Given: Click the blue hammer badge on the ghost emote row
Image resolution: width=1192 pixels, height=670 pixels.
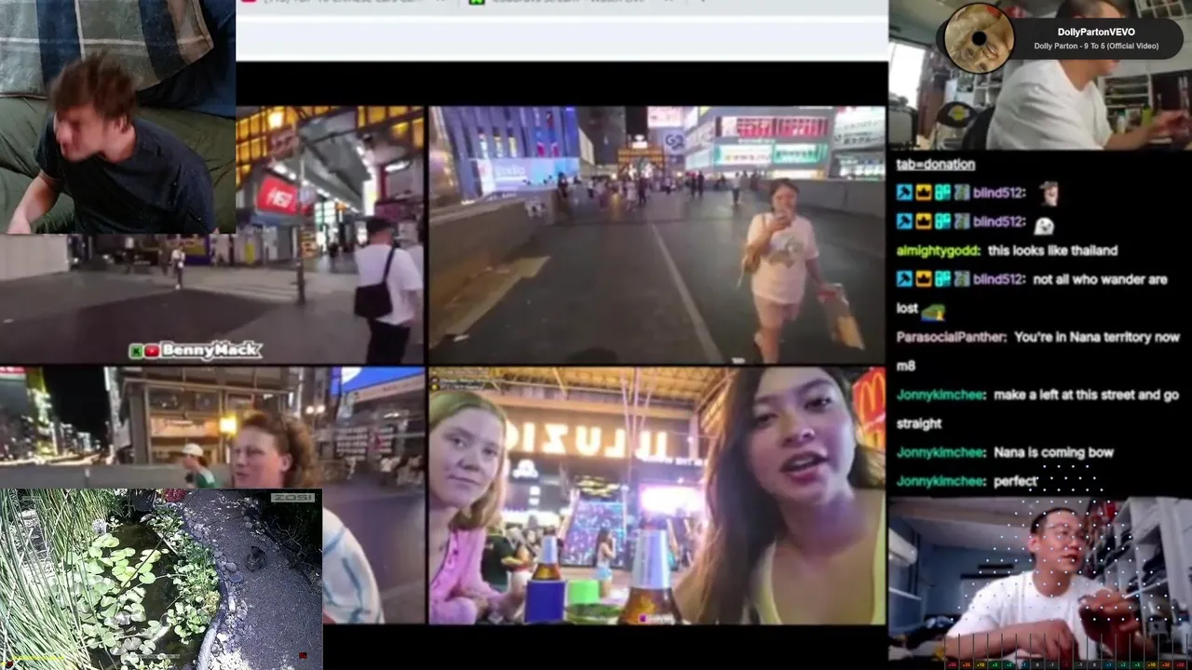Looking at the screenshot, I should 904,221.
